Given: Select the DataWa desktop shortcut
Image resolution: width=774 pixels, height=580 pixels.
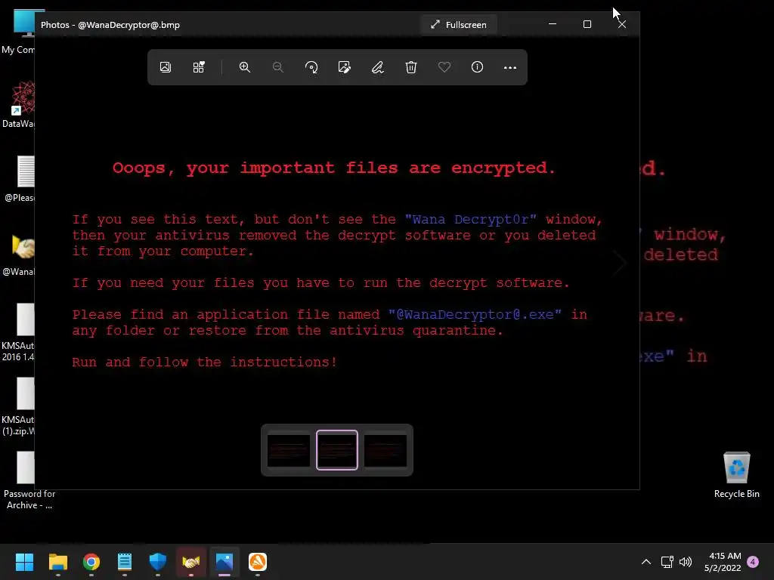Looking at the screenshot, I should (x=18, y=104).
